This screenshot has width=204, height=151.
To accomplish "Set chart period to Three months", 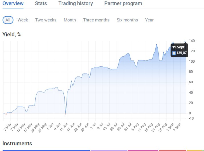I will click(x=96, y=20).
